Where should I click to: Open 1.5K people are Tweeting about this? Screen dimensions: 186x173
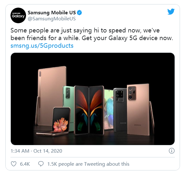pyautogui.click(x=88, y=164)
